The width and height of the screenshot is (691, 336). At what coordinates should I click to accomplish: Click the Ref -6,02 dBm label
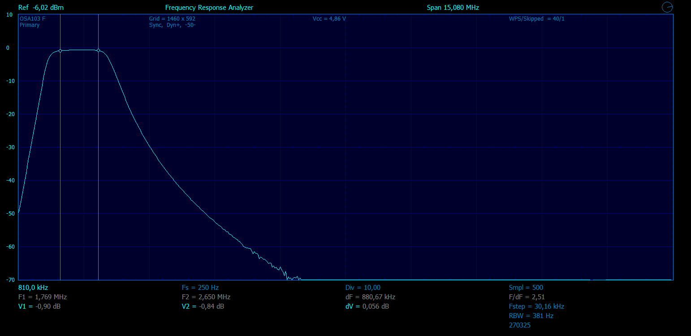pyautogui.click(x=41, y=8)
